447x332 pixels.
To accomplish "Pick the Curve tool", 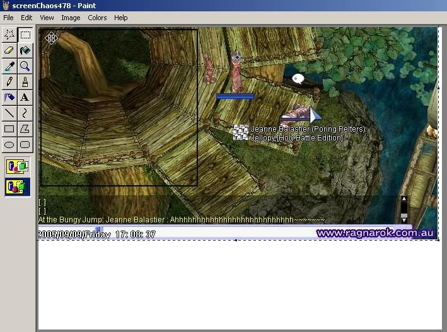I will (25, 113).
